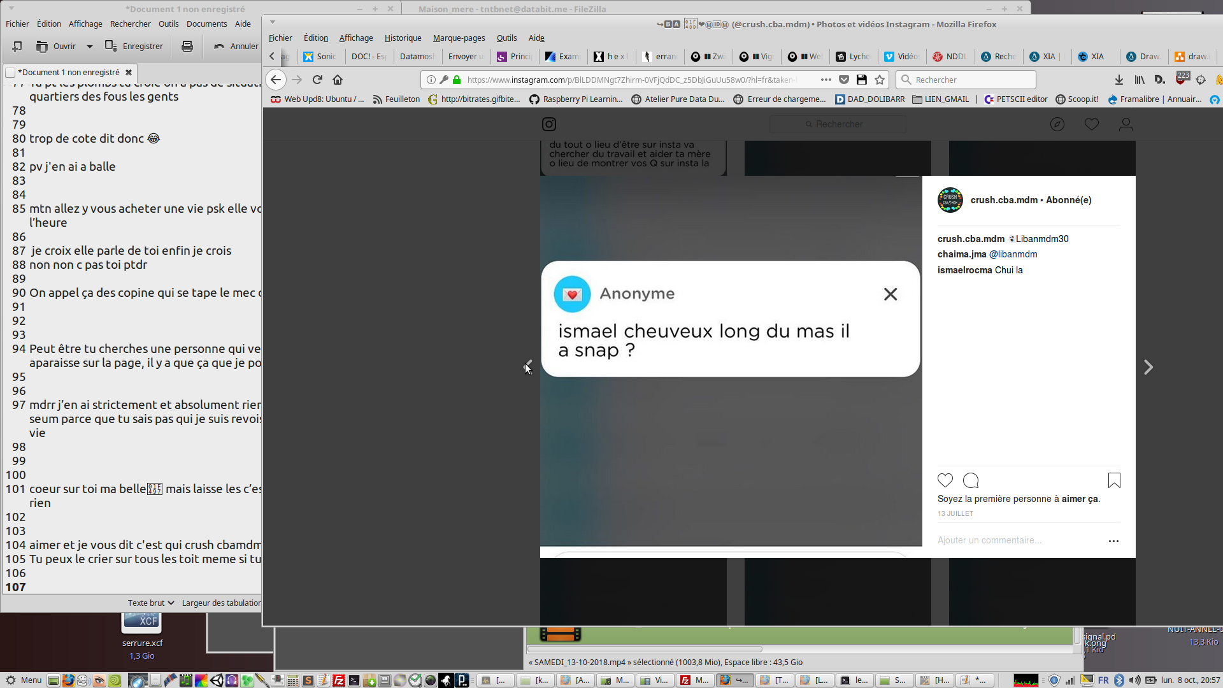Open Instagram explore compass icon
The image size is (1223, 688).
[x=1057, y=124]
